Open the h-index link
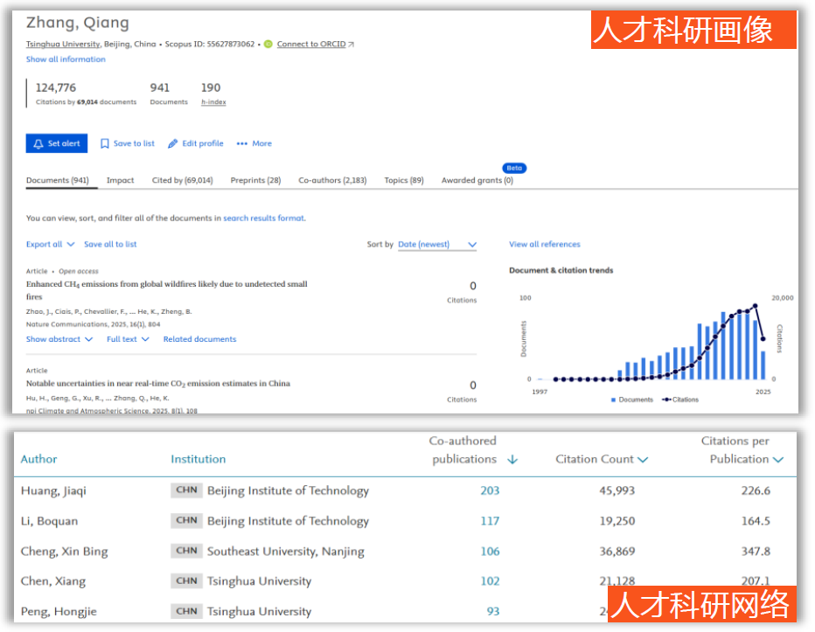The width and height of the screenshot is (815, 632). tap(213, 102)
